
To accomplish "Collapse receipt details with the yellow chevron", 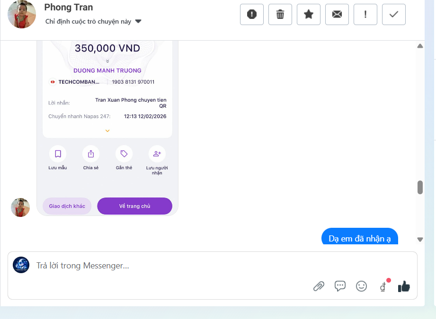I will point(107,130).
